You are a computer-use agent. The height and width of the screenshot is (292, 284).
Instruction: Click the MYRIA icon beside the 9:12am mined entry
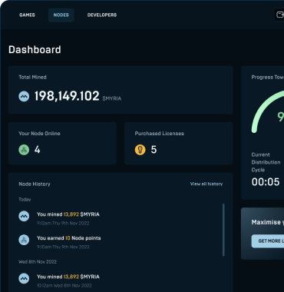click(24, 216)
